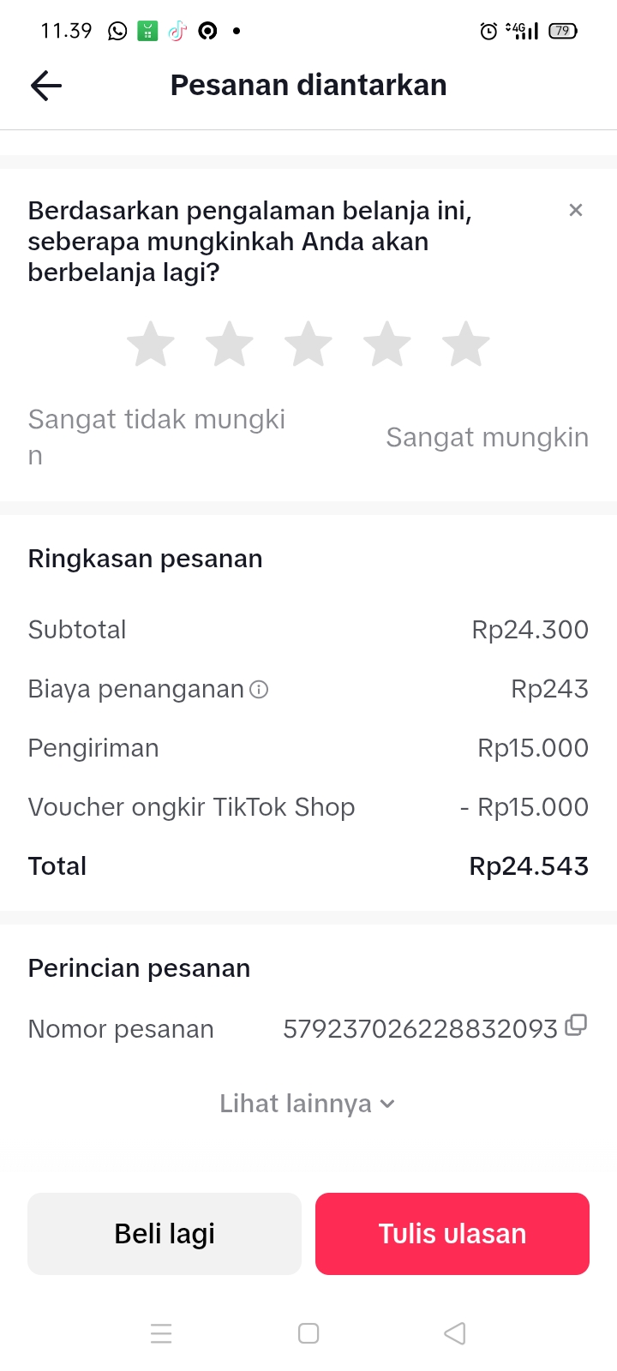The width and height of the screenshot is (617, 1371).
Task: Tap the order number text
Action: tap(420, 1029)
